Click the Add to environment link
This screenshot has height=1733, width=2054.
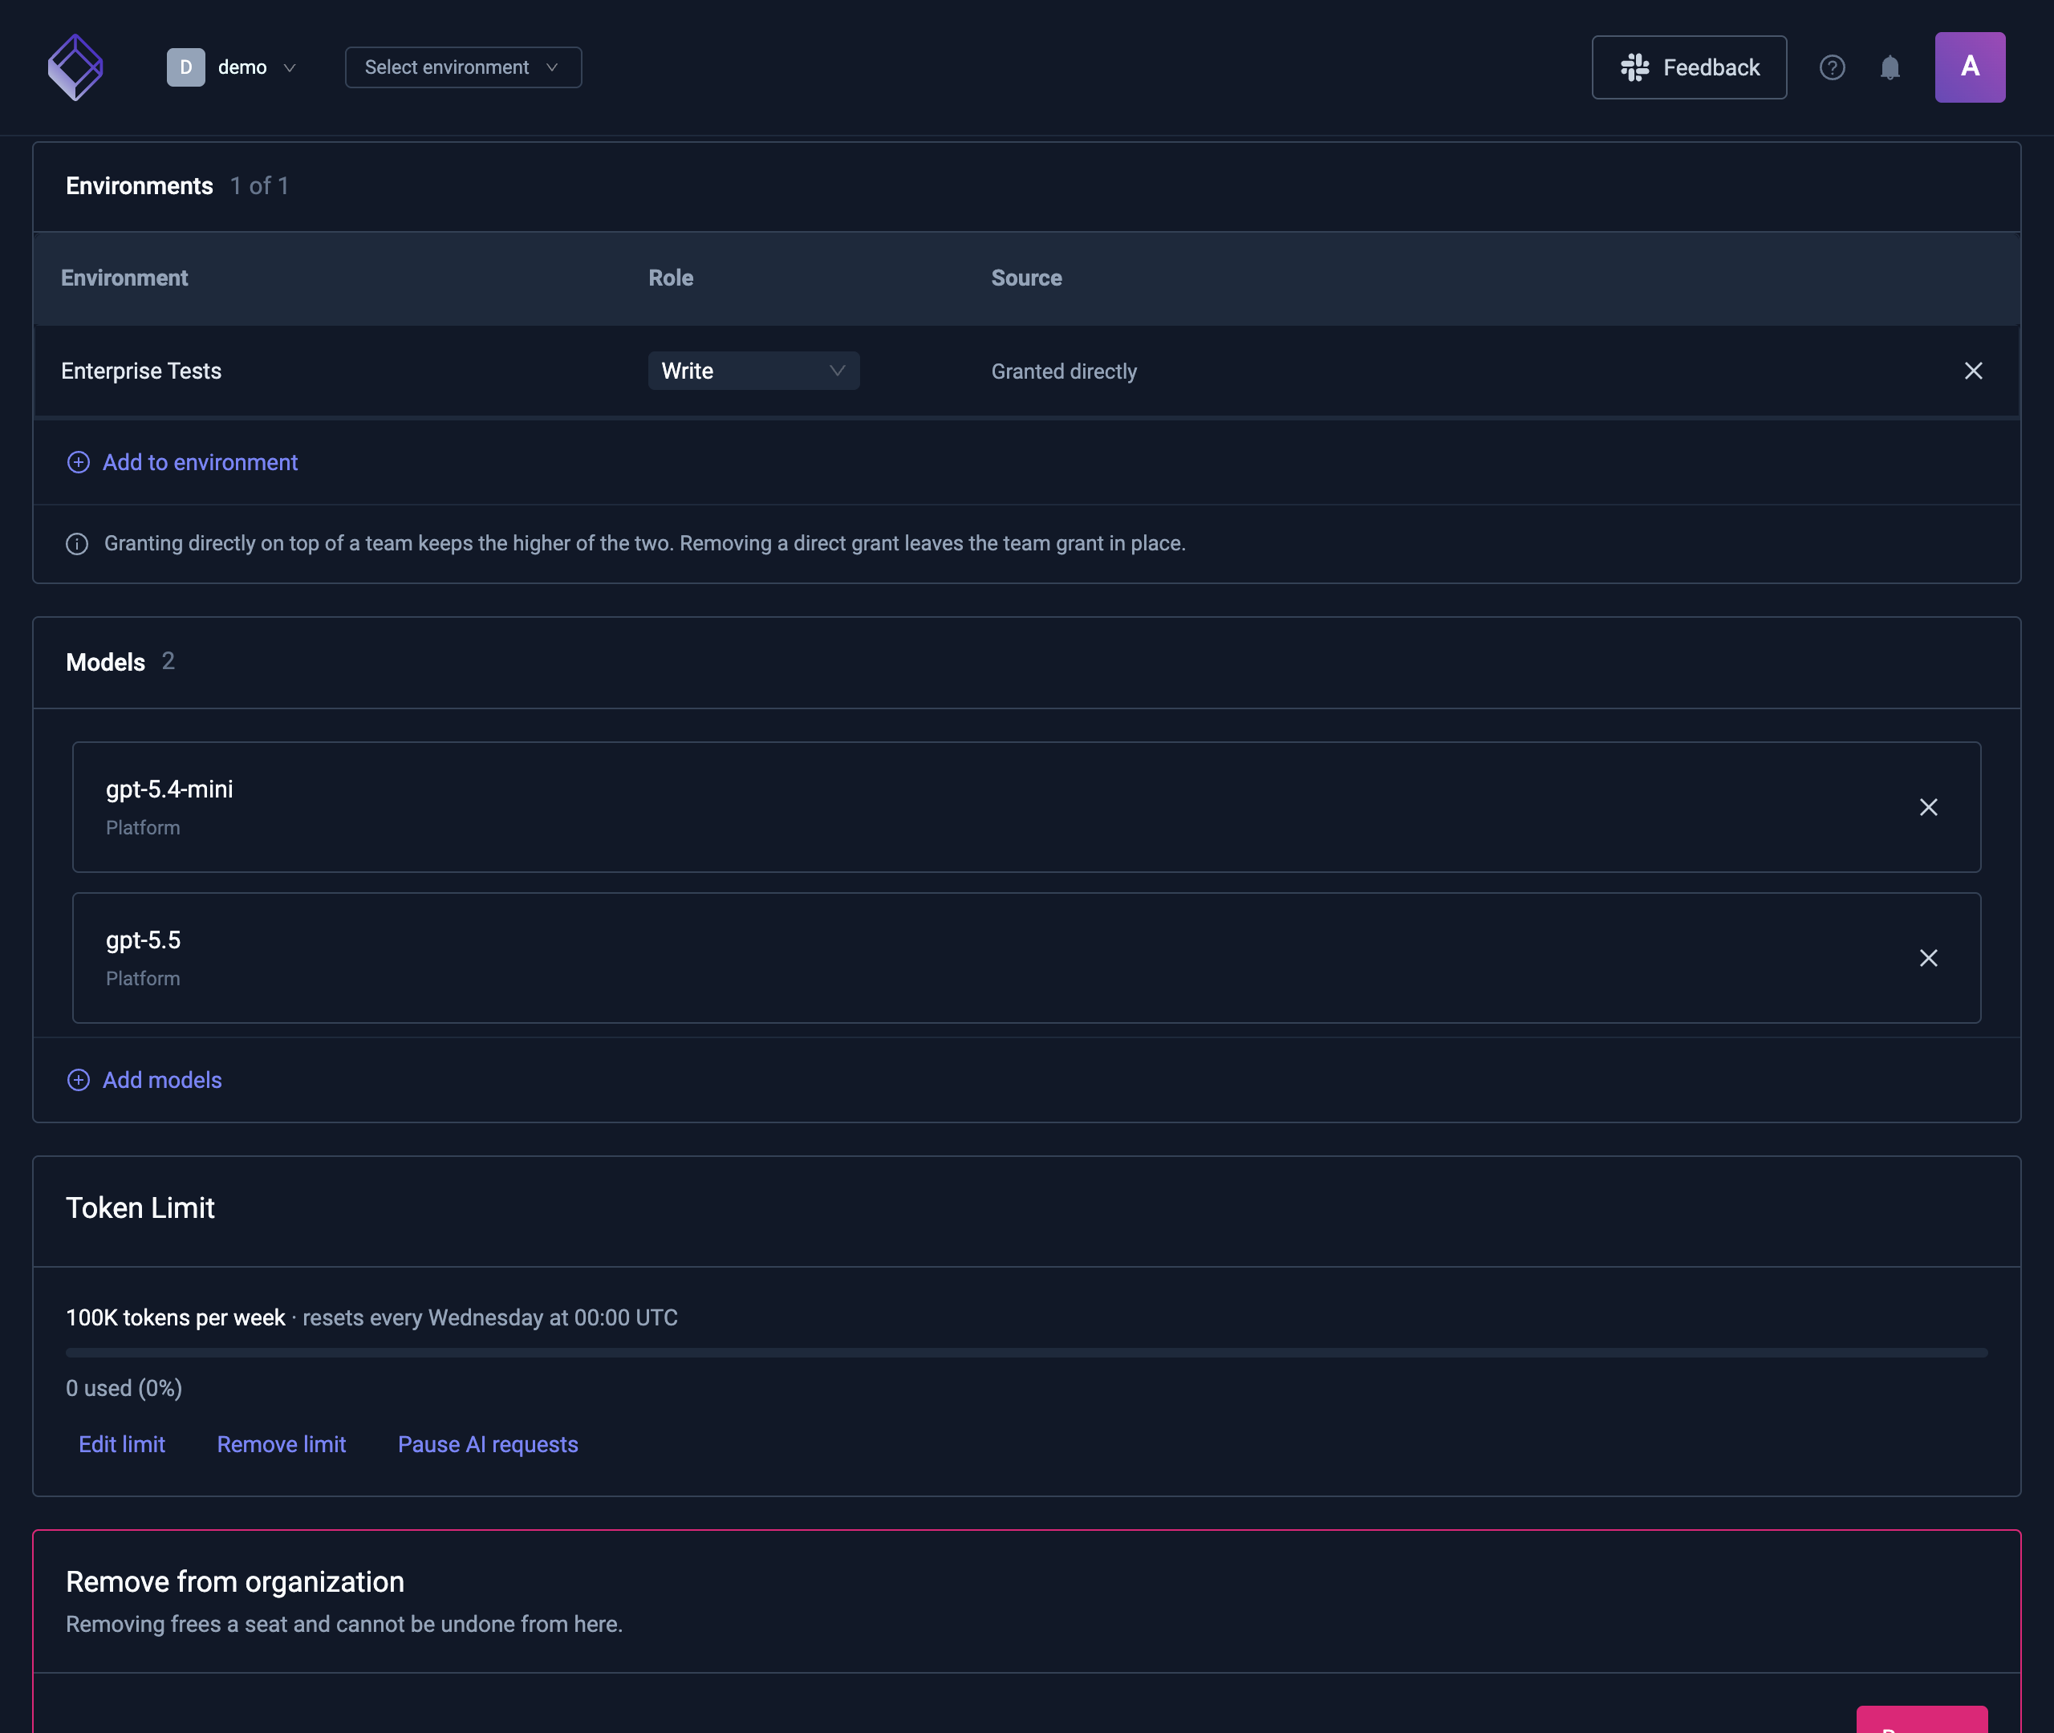coord(201,462)
